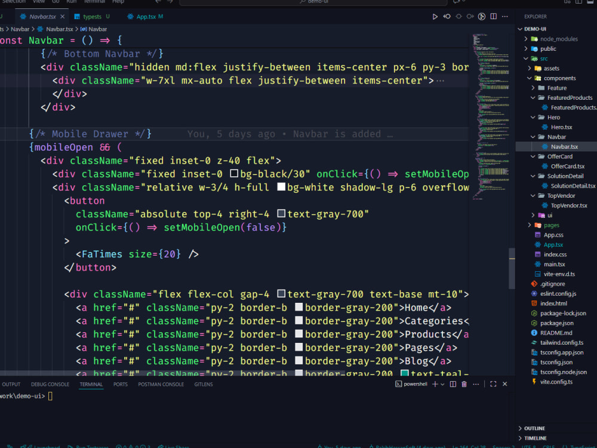Click the circled play icon in editor toolbar
Screen dimensions: 597x448
click(482, 16)
